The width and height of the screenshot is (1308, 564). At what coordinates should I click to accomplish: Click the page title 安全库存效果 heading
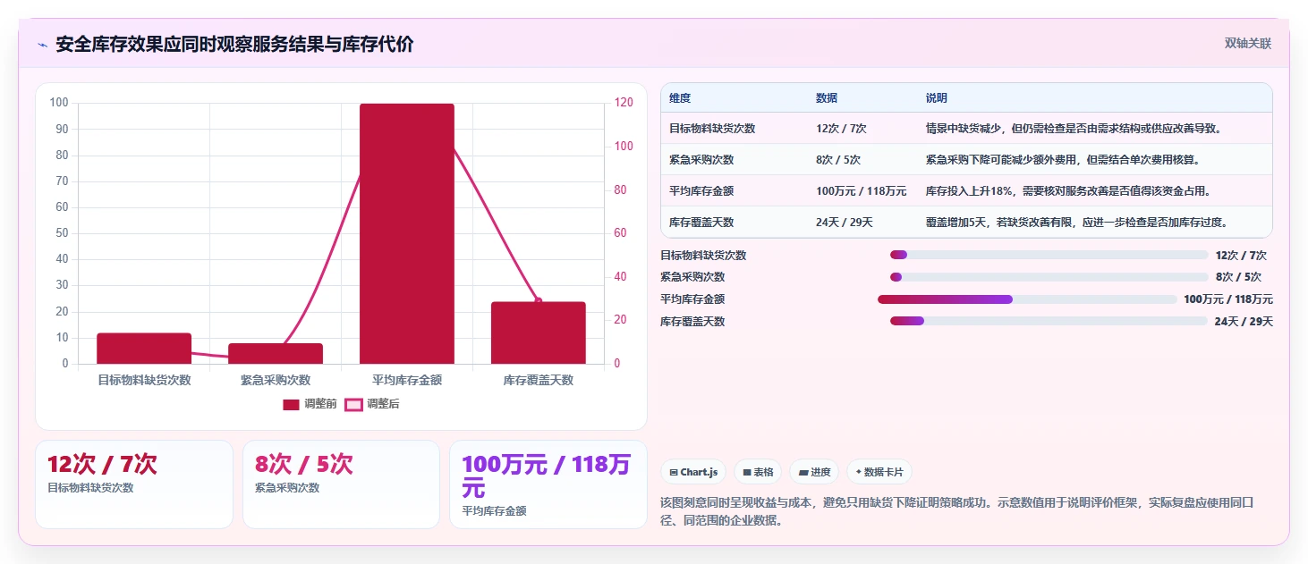[234, 44]
